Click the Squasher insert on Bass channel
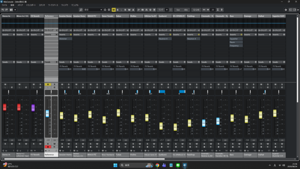Image resolution: width=300 pixels, height=169 pixels. [236, 38]
